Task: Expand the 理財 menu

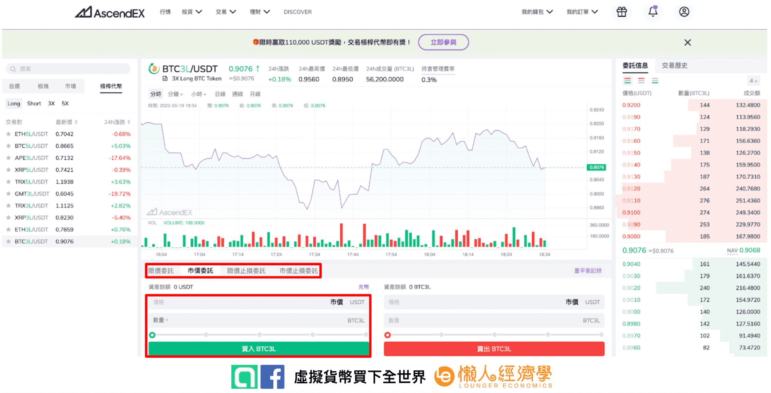Action: click(x=259, y=12)
